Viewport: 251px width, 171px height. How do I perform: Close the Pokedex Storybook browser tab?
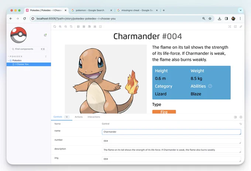coord(65,10)
